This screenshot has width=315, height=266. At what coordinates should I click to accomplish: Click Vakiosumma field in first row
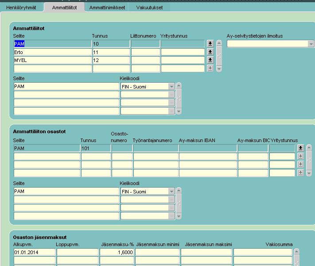(x=263, y=252)
